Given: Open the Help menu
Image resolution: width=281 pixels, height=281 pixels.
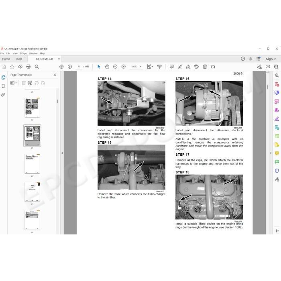Looking at the screenshot, I should 42,53.
